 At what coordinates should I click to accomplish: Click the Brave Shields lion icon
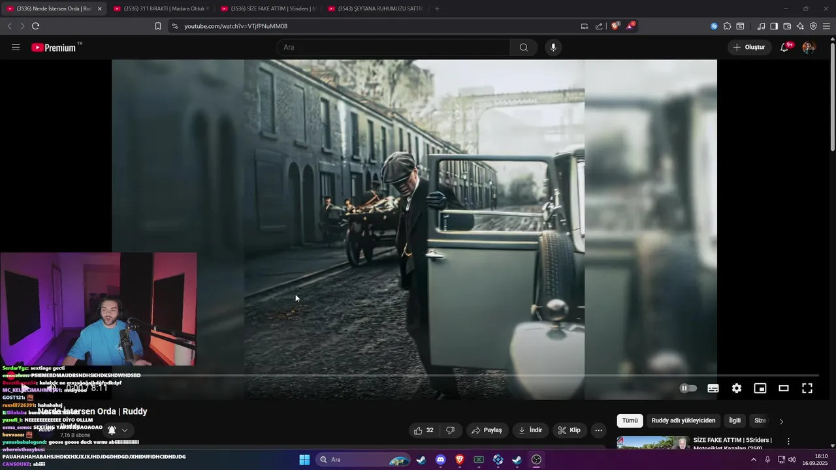615,26
